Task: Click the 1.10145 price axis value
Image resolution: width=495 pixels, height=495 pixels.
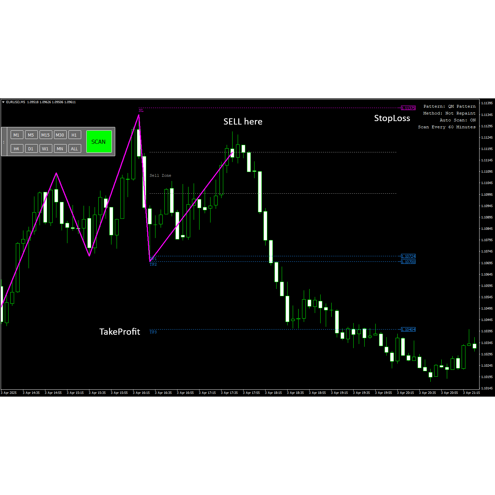Action: (487, 388)
